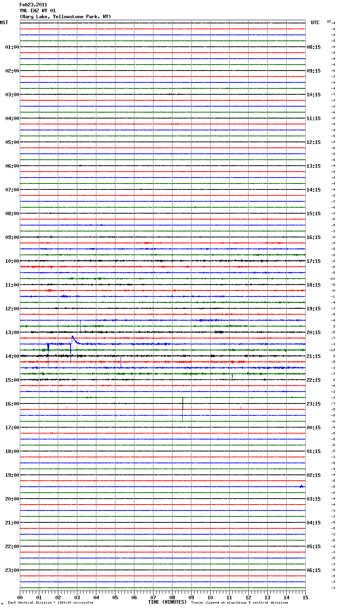Click the 03:15 UTC time label
Screen dimensions: 337x608
pos(314,499)
